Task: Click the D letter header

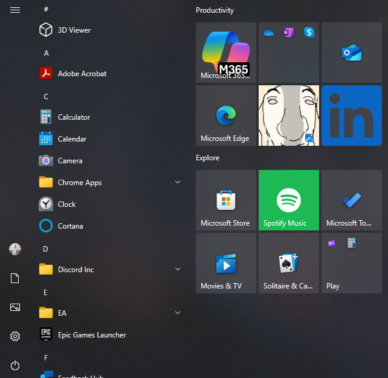Action: coord(45,249)
